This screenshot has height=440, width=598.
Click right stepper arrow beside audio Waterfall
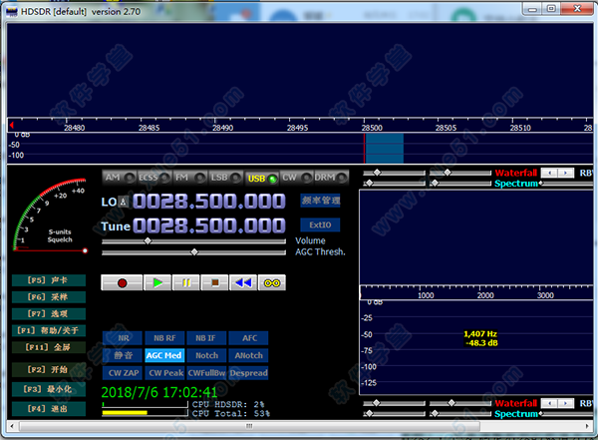[x=565, y=403]
